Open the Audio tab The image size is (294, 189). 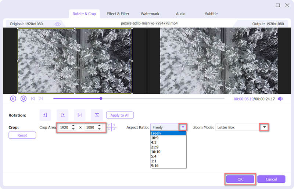[x=180, y=14]
